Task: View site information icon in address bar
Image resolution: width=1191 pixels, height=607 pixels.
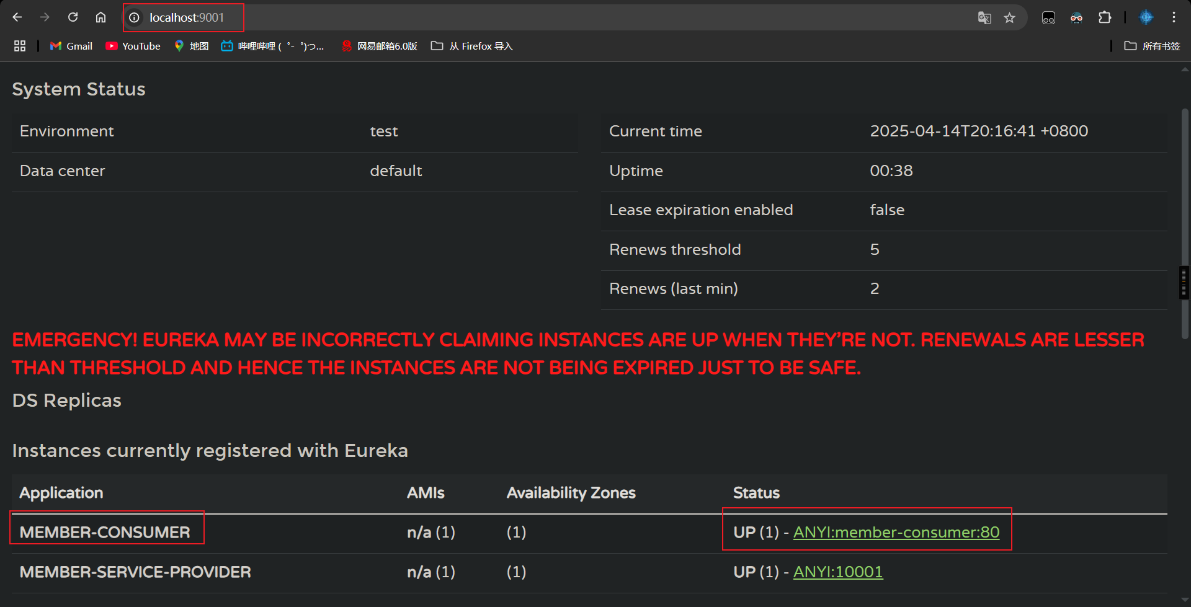Action: click(x=134, y=17)
